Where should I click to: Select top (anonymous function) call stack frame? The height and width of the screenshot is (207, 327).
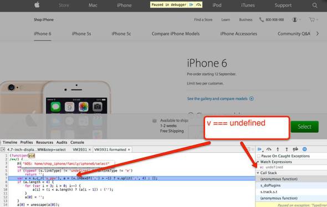point(292,179)
